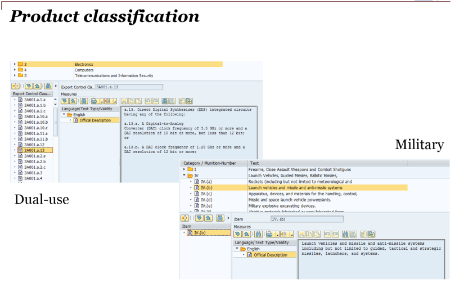Click hierarchy display icon above Military Item list
The height and width of the screenshot is (283, 455).
[x=184, y=218]
